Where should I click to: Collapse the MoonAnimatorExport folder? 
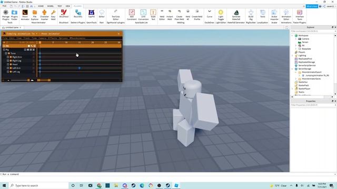296,72
